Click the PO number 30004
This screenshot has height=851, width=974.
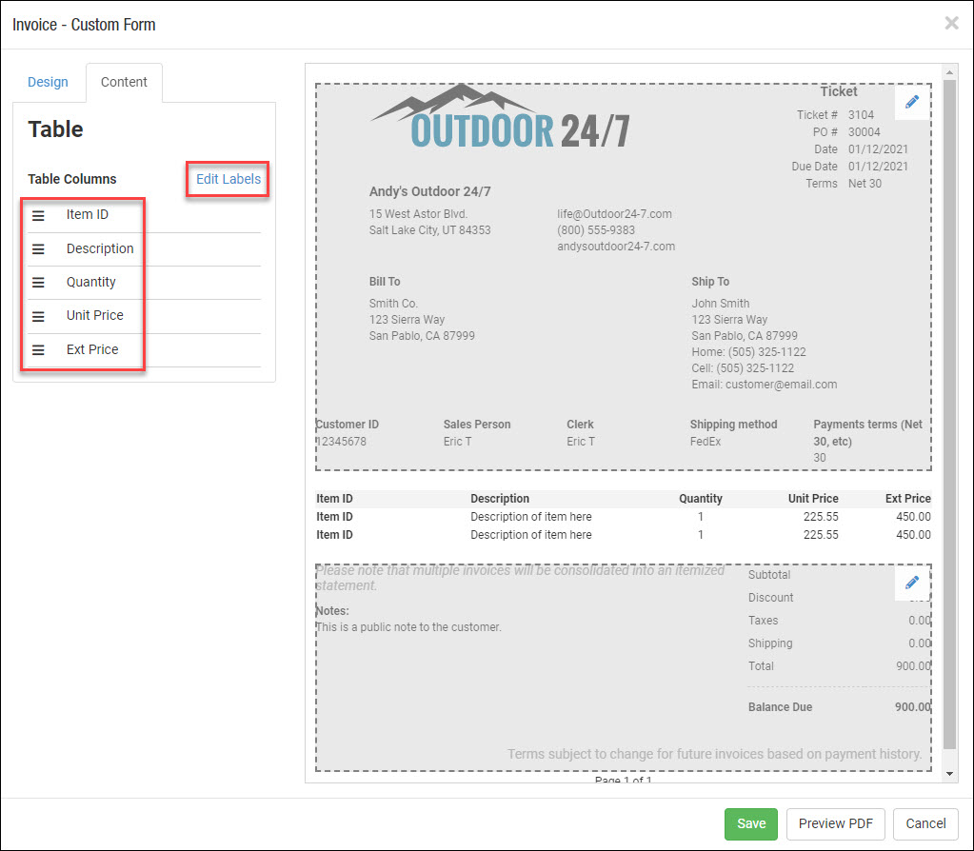(865, 132)
